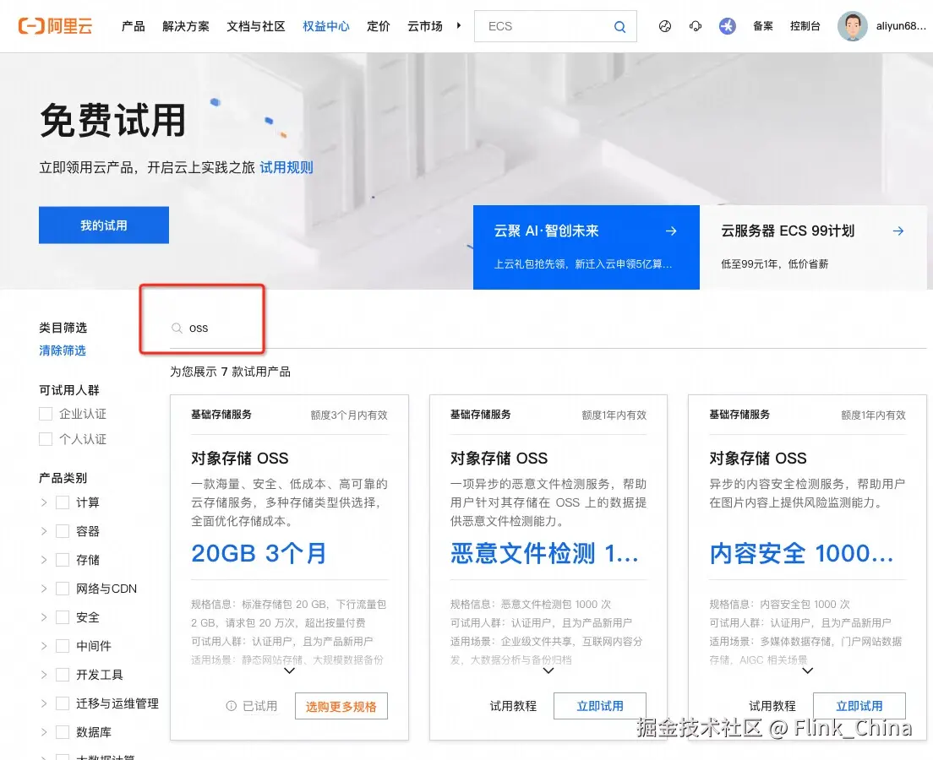Open the 试用规则 link
Image resolution: width=933 pixels, height=760 pixels.
286,168
